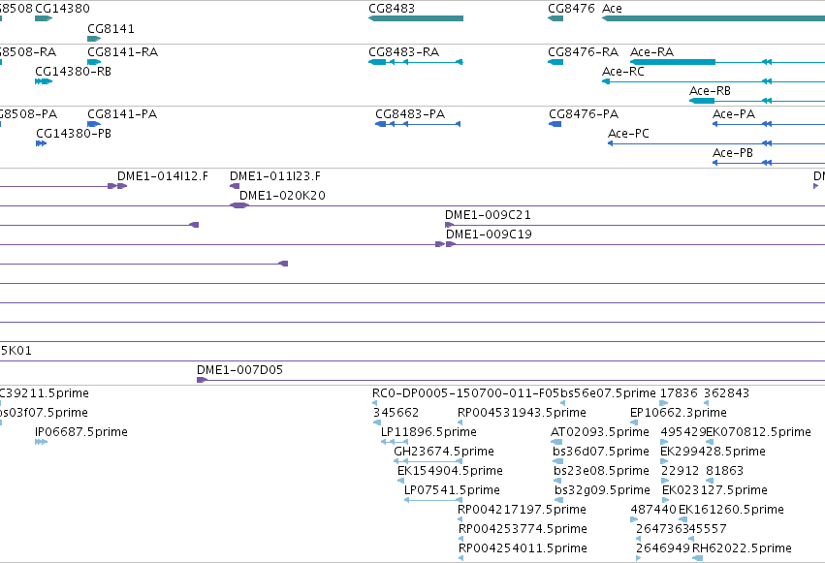Click EST 22912 label
This screenshot has height=563, width=825.
click(681, 471)
